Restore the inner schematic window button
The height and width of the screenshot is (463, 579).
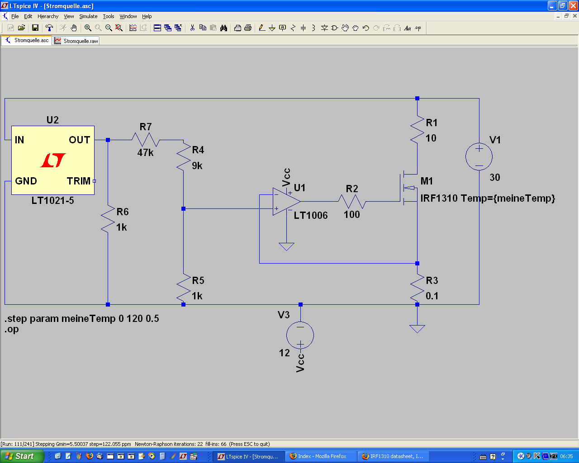point(566,16)
